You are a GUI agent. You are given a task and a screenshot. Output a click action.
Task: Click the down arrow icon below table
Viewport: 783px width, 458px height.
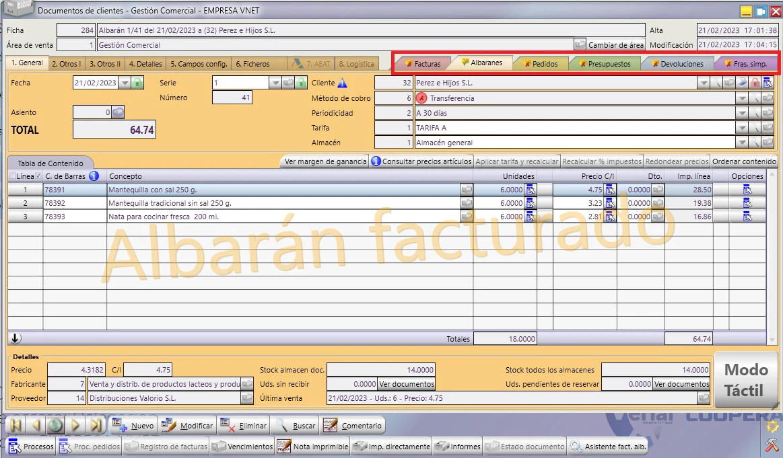tap(15, 338)
